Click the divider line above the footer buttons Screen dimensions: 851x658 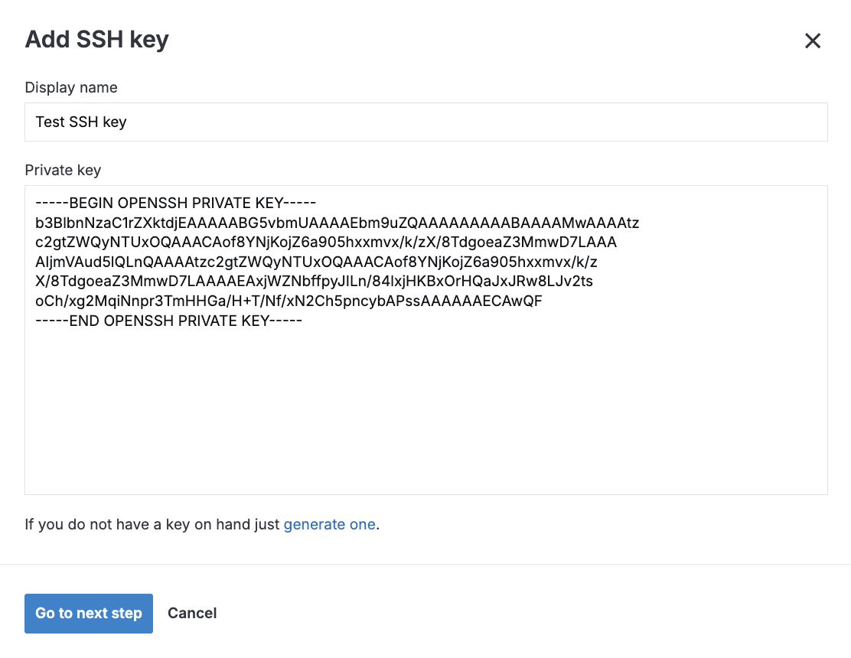click(425, 564)
